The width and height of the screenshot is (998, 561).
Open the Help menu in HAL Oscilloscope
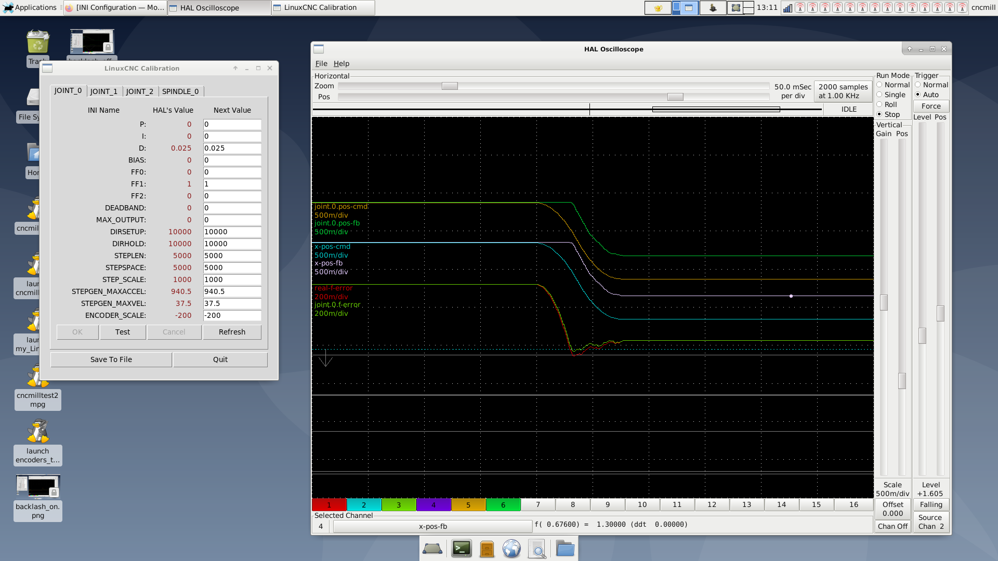pyautogui.click(x=342, y=63)
